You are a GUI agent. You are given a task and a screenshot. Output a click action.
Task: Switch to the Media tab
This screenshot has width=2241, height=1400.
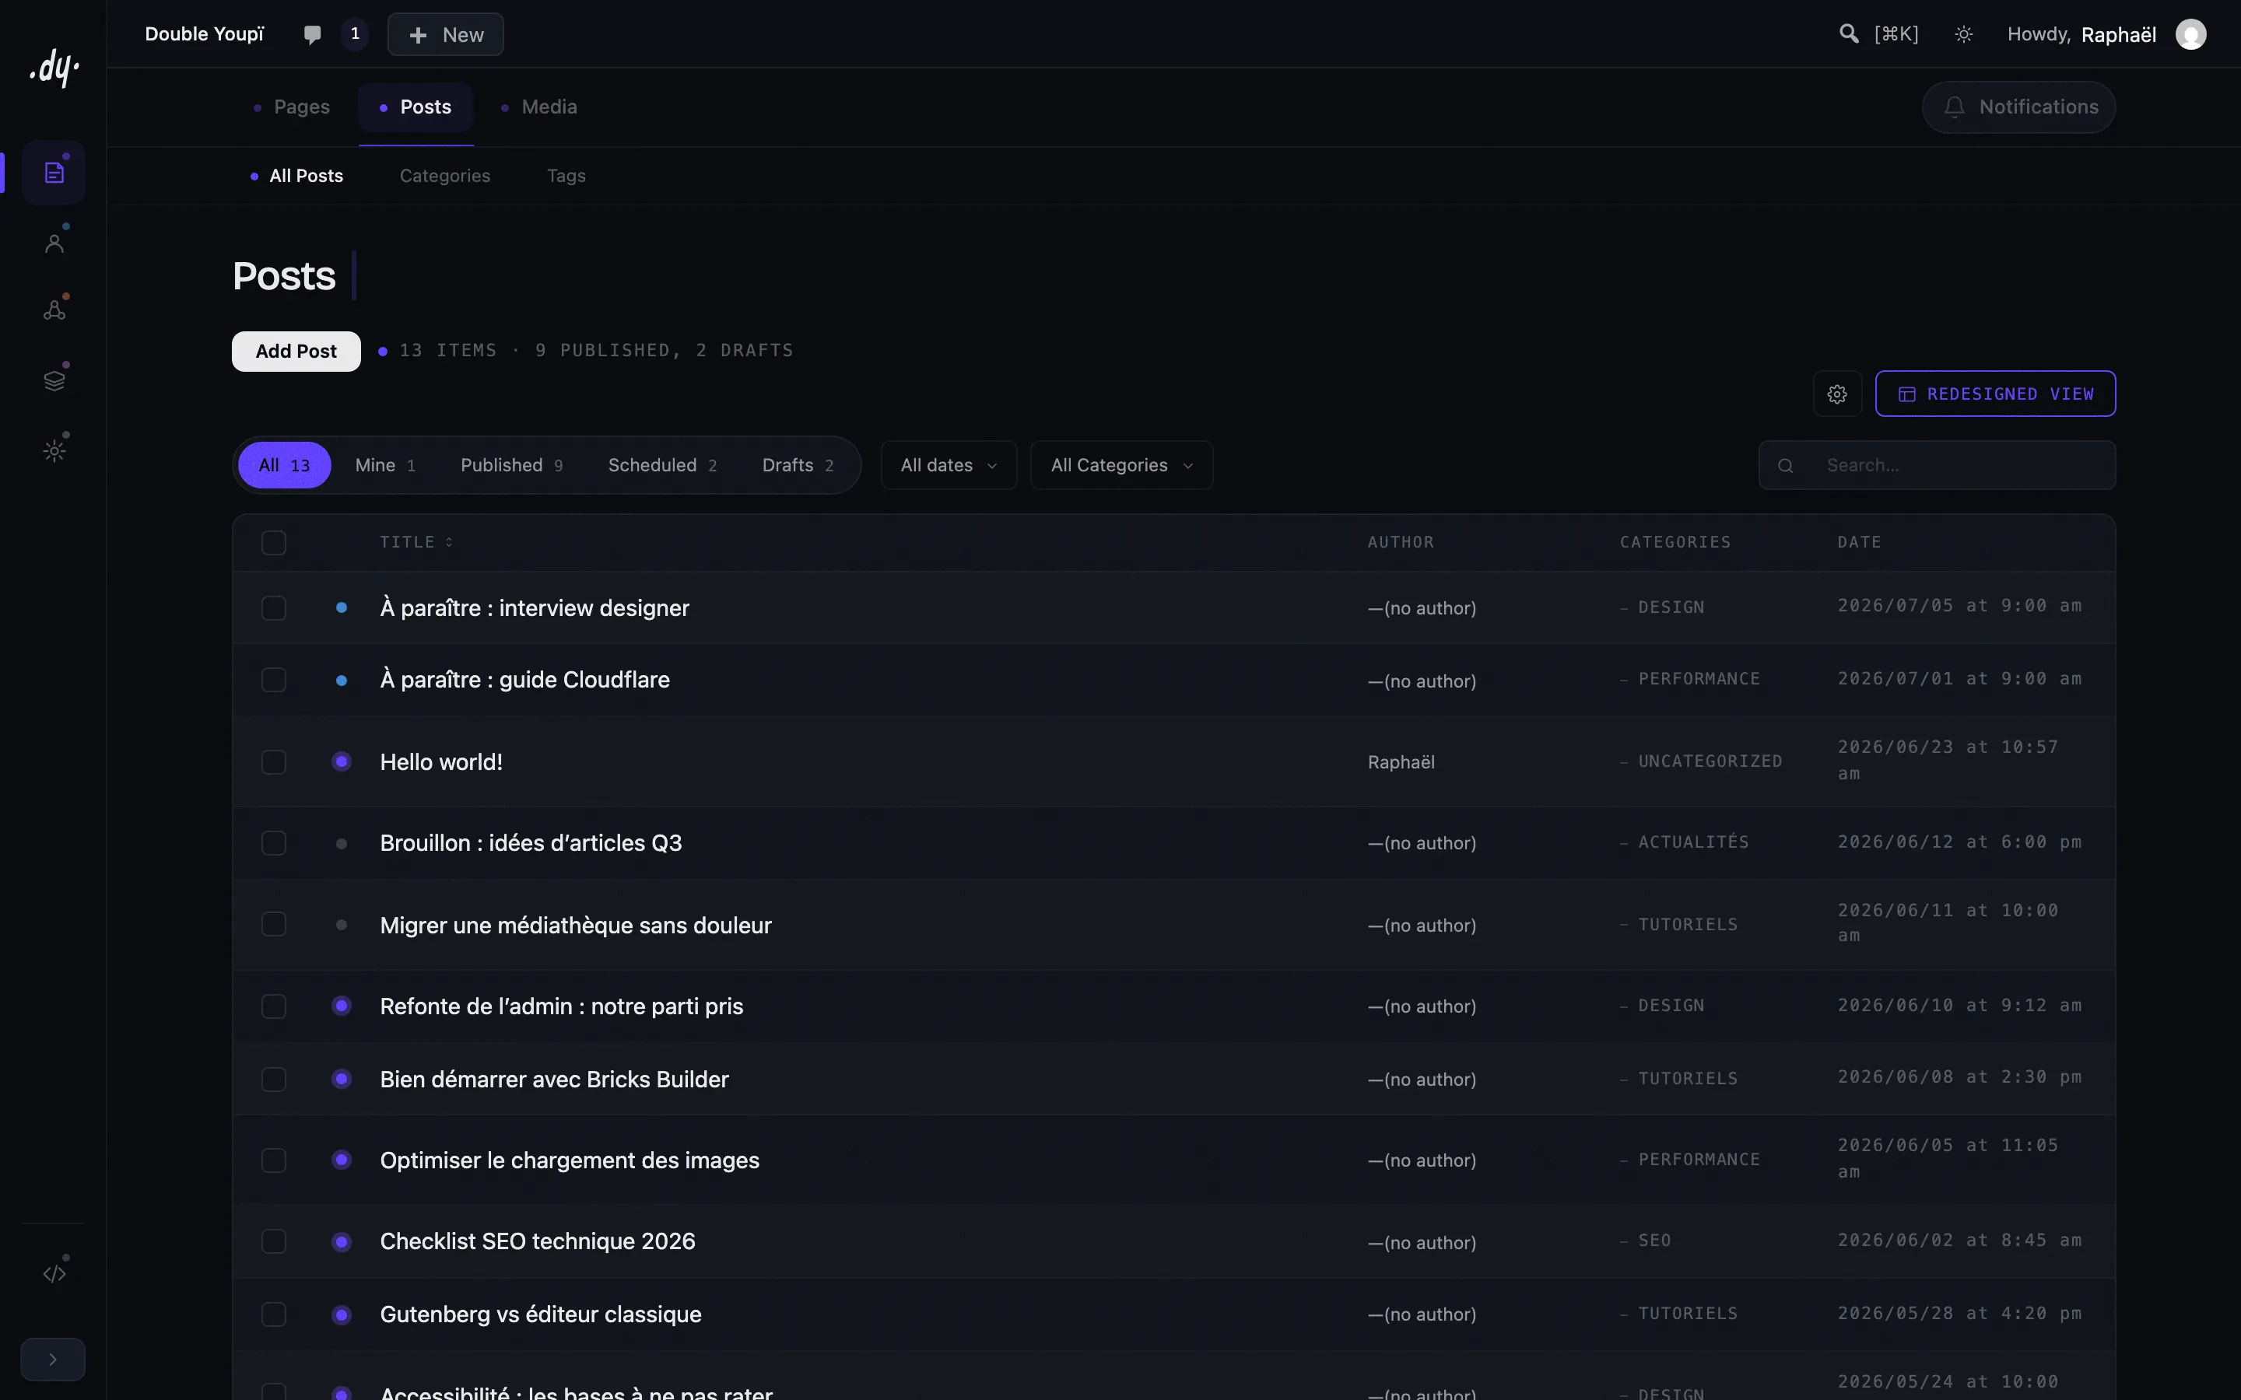(538, 107)
